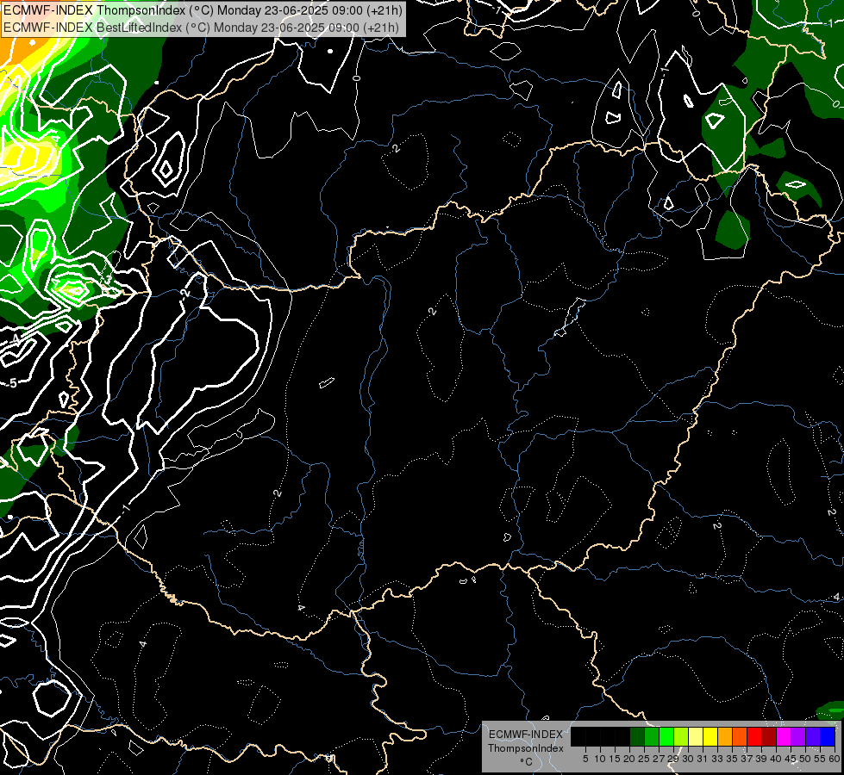Click the ECMWF-INDEX ThompsonIndex legend label
844x775 pixels.
click(x=526, y=741)
